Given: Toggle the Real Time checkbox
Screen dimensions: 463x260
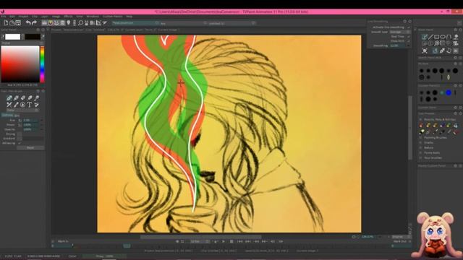Looking at the screenshot, I should 409,37.
